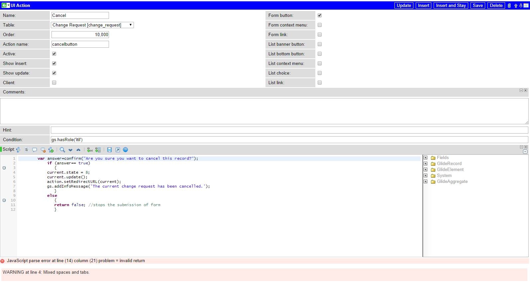The width and height of the screenshot is (530, 283).
Task: Click the comment selected code icon
Action: (x=35, y=150)
